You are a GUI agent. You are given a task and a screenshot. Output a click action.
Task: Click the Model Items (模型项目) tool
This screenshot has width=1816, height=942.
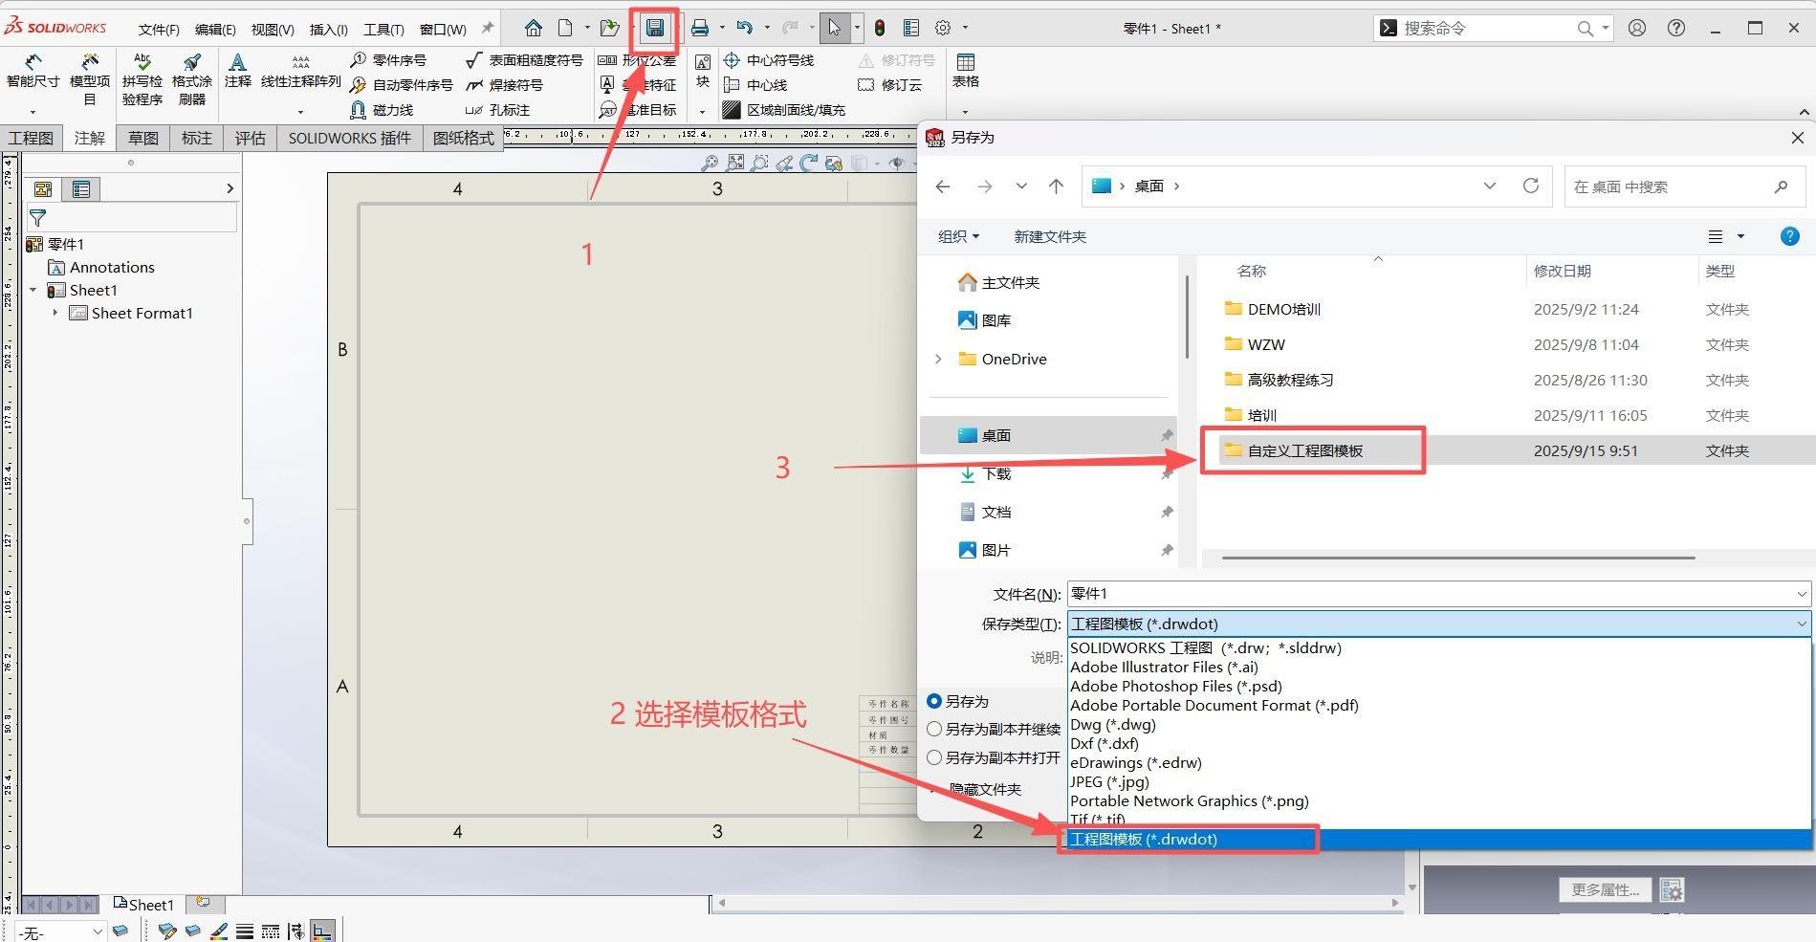pyautogui.click(x=90, y=79)
